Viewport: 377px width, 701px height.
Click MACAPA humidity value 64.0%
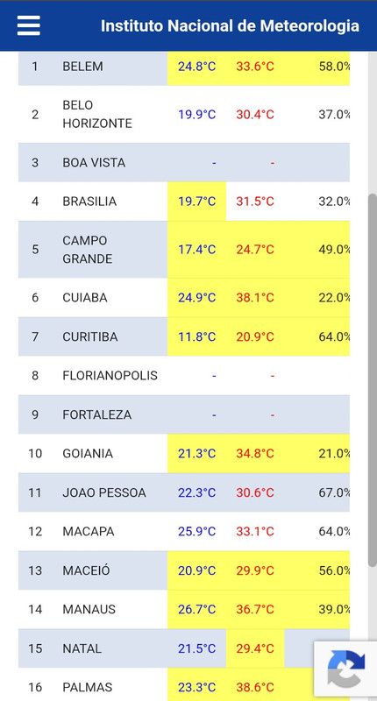[334, 532]
